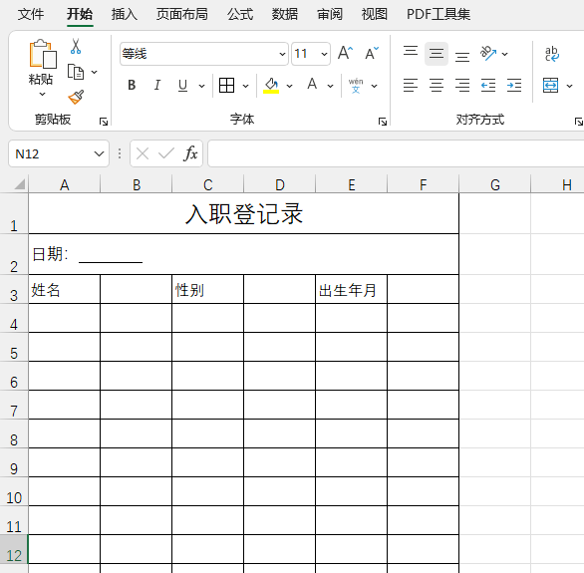Open the 公式 tab
This screenshot has height=573, width=584.
240,15
